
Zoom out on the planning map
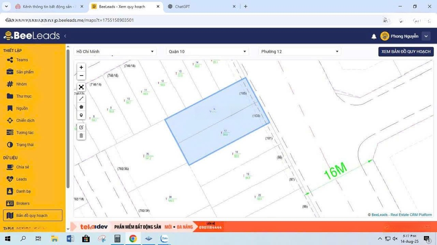tap(81, 76)
